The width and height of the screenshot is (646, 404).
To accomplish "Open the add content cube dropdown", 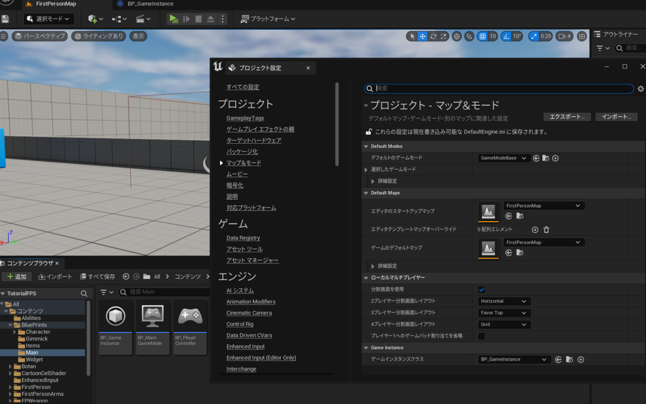I will [95, 19].
